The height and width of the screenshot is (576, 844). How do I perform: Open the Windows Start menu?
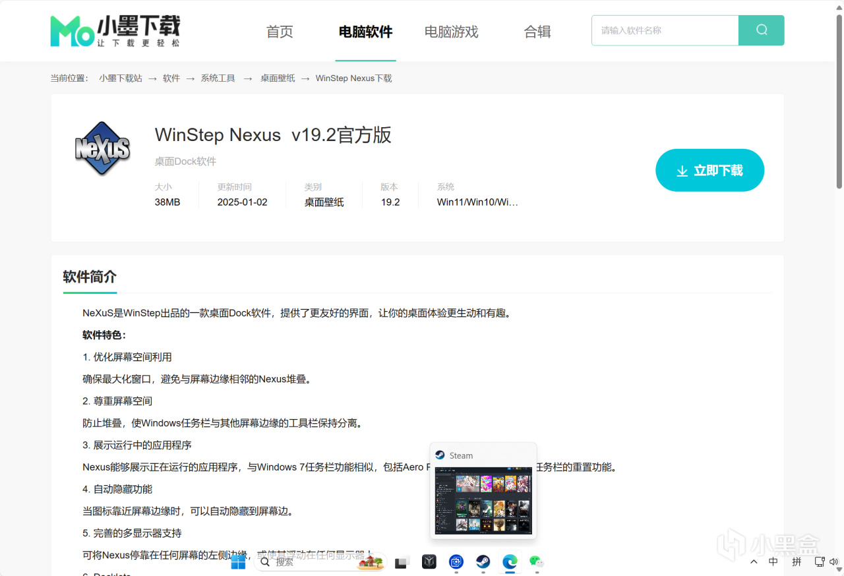[x=238, y=562]
